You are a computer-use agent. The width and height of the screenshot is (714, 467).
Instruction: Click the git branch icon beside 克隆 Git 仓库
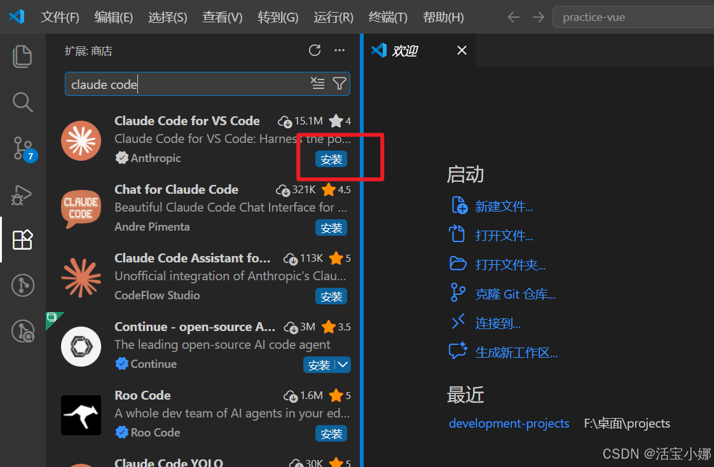pos(458,293)
